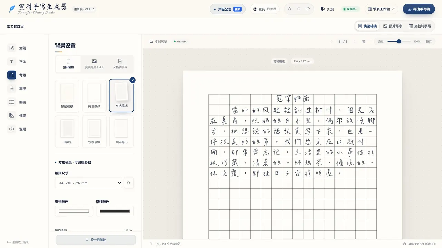Select the 背景 background sidebar icon
442x248 pixels.
tap(11, 75)
